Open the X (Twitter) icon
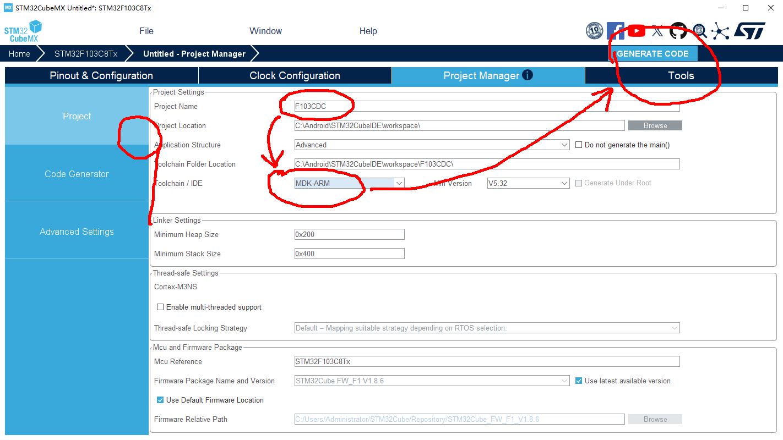This screenshot has width=783, height=440. tap(657, 31)
